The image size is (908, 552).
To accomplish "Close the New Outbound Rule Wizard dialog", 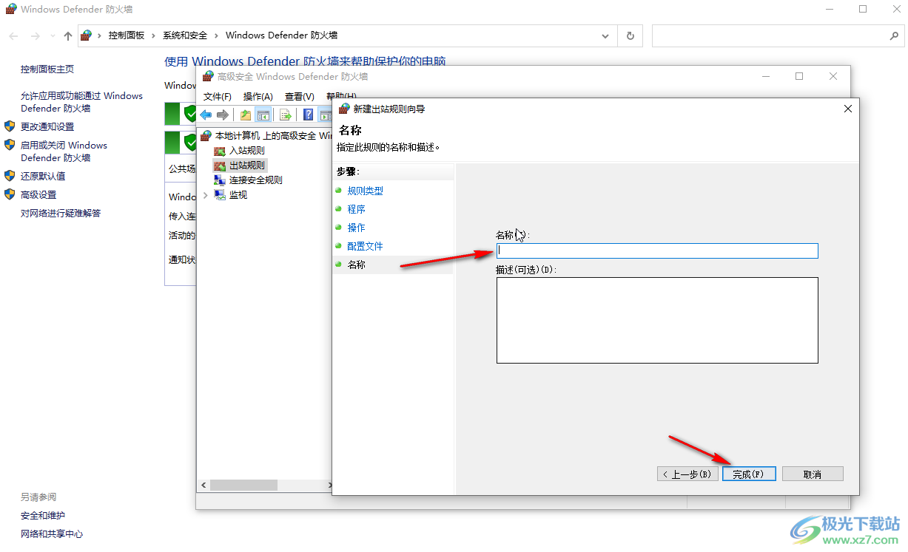I will [848, 109].
